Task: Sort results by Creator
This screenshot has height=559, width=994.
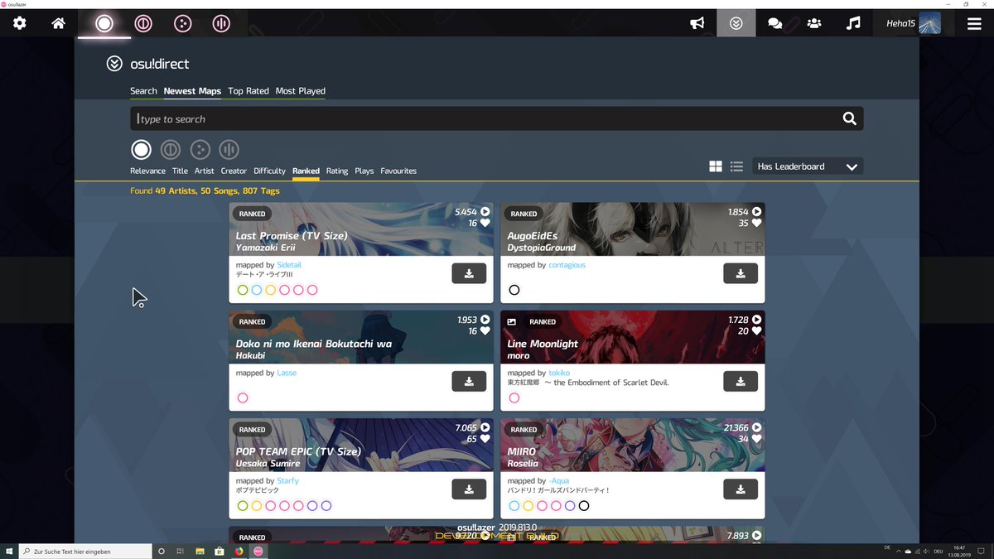Action: point(234,171)
